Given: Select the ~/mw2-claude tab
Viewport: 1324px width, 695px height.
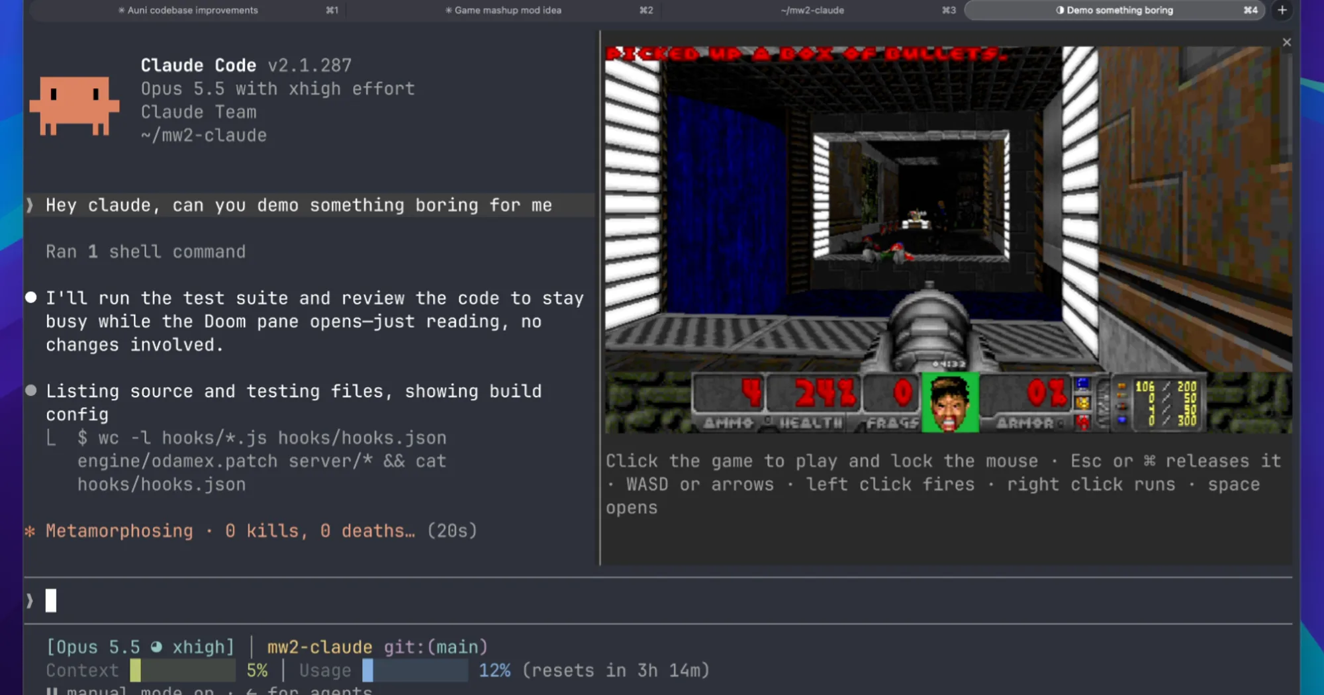Looking at the screenshot, I should [x=812, y=10].
